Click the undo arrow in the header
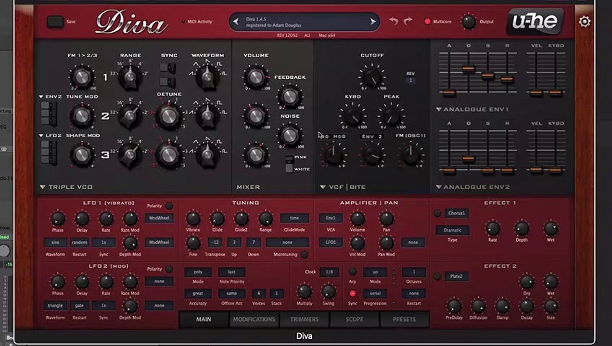Screen dimensions: 612x346 click(x=394, y=22)
